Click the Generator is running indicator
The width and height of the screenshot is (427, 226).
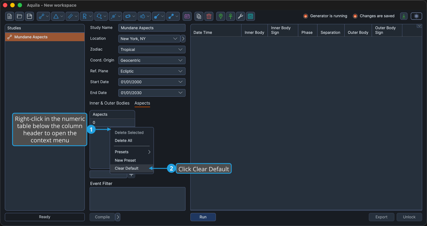pos(325,16)
